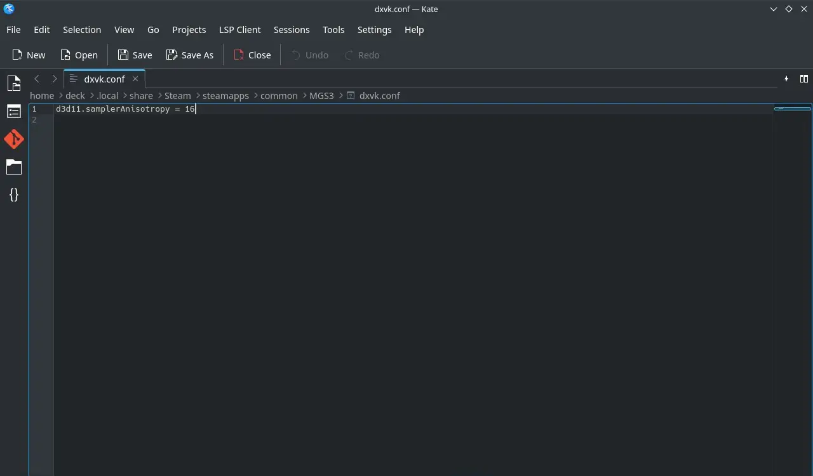Click the 'common' breadcrumb segment

(279, 96)
